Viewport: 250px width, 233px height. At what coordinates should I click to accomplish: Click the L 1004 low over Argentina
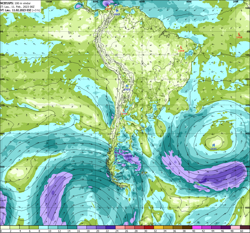coord(124,112)
